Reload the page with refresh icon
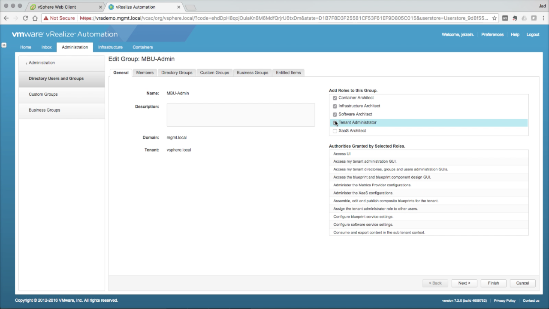This screenshot has height=309, width=549. click(25, 18)
